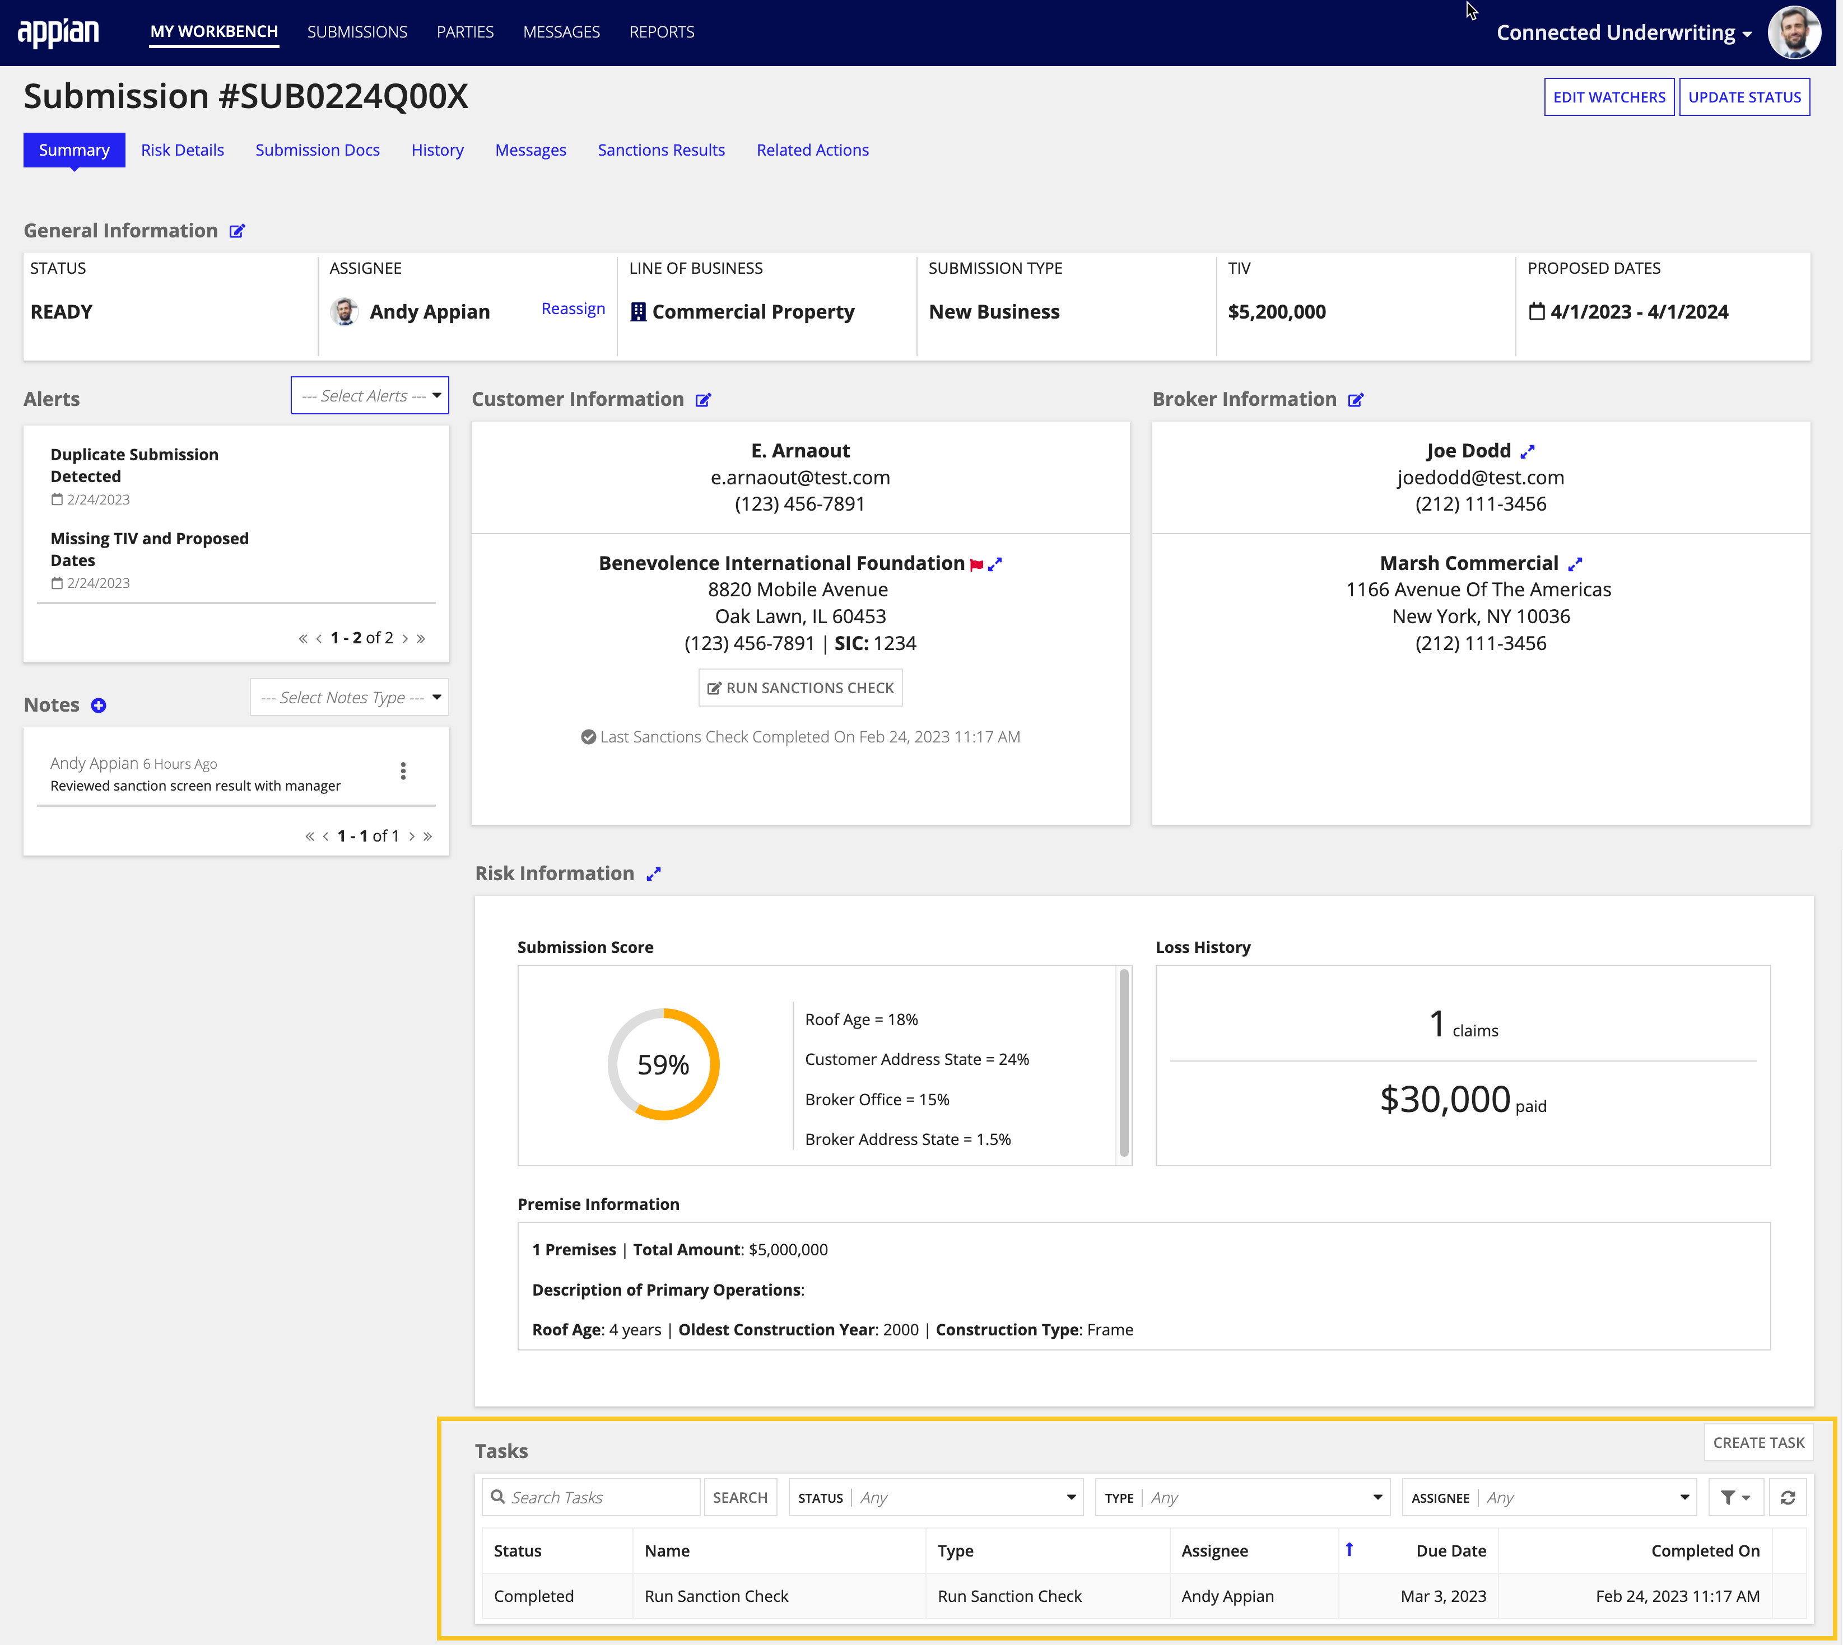Open Marsh Commercial via the expand arrow
Image resolution: width=1843 pixels, height=1645 pixels.
coord(1575,563)
